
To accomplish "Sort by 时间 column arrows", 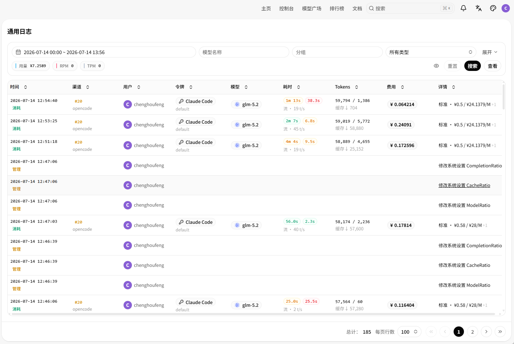I will (26, 87).
